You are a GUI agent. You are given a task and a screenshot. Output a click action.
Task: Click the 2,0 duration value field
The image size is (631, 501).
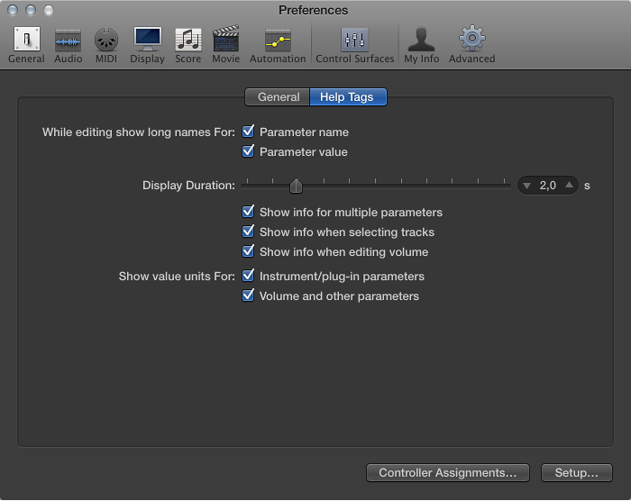(548, 186)
